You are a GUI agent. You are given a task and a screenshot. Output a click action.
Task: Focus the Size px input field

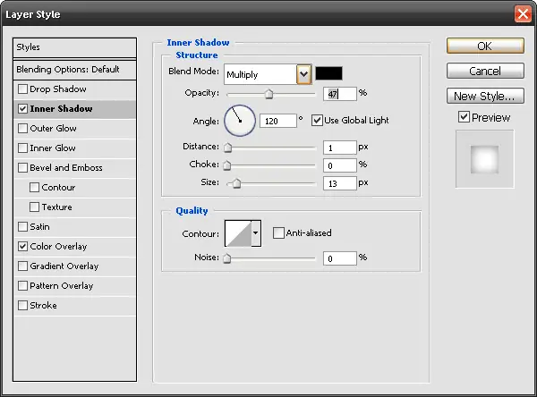(x=340, y=183)
